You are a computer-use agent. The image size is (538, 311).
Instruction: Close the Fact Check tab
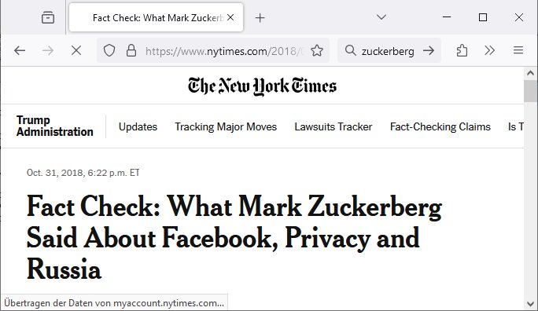(230, 17)
